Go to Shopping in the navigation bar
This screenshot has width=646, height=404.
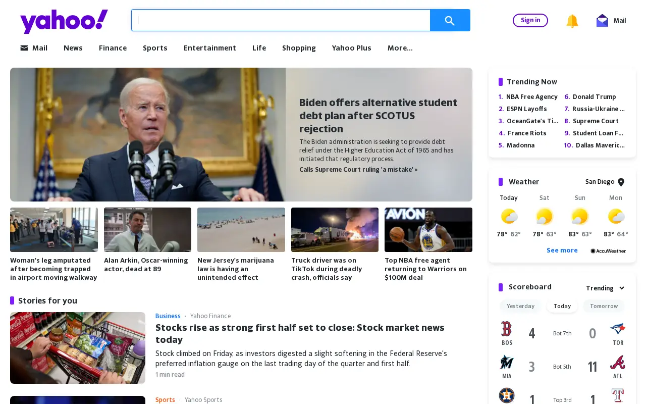[299, 48]
